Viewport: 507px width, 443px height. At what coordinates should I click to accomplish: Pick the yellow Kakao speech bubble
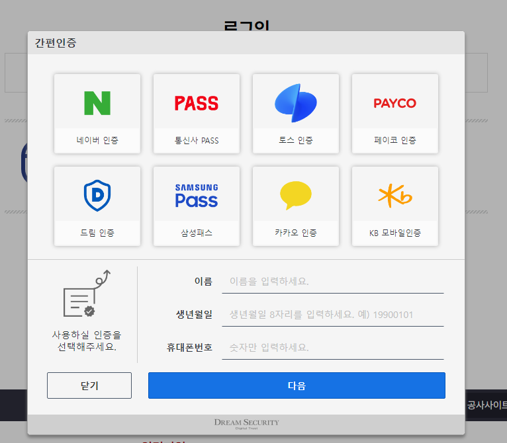(296, 196)
